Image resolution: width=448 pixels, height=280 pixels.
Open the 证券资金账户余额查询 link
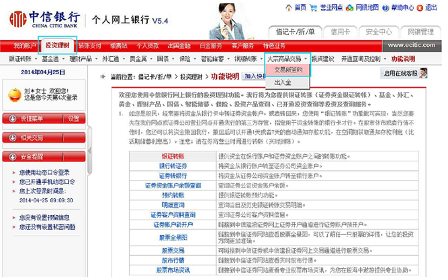click(x=173, y=186)
